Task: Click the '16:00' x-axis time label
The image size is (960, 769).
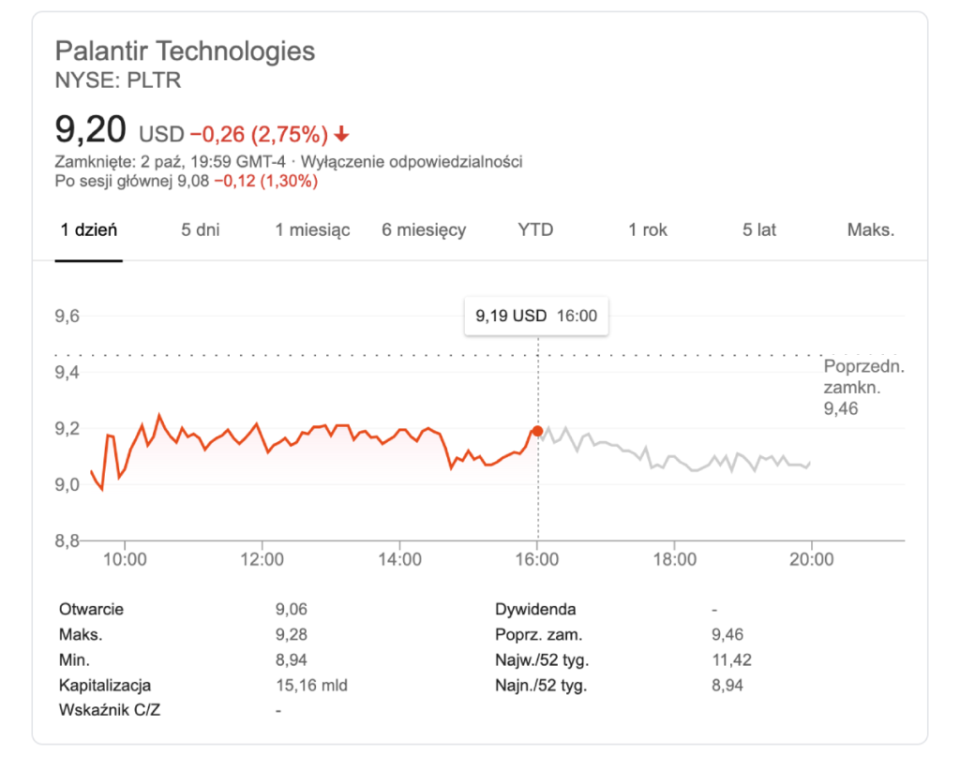Action: (537, 559)
